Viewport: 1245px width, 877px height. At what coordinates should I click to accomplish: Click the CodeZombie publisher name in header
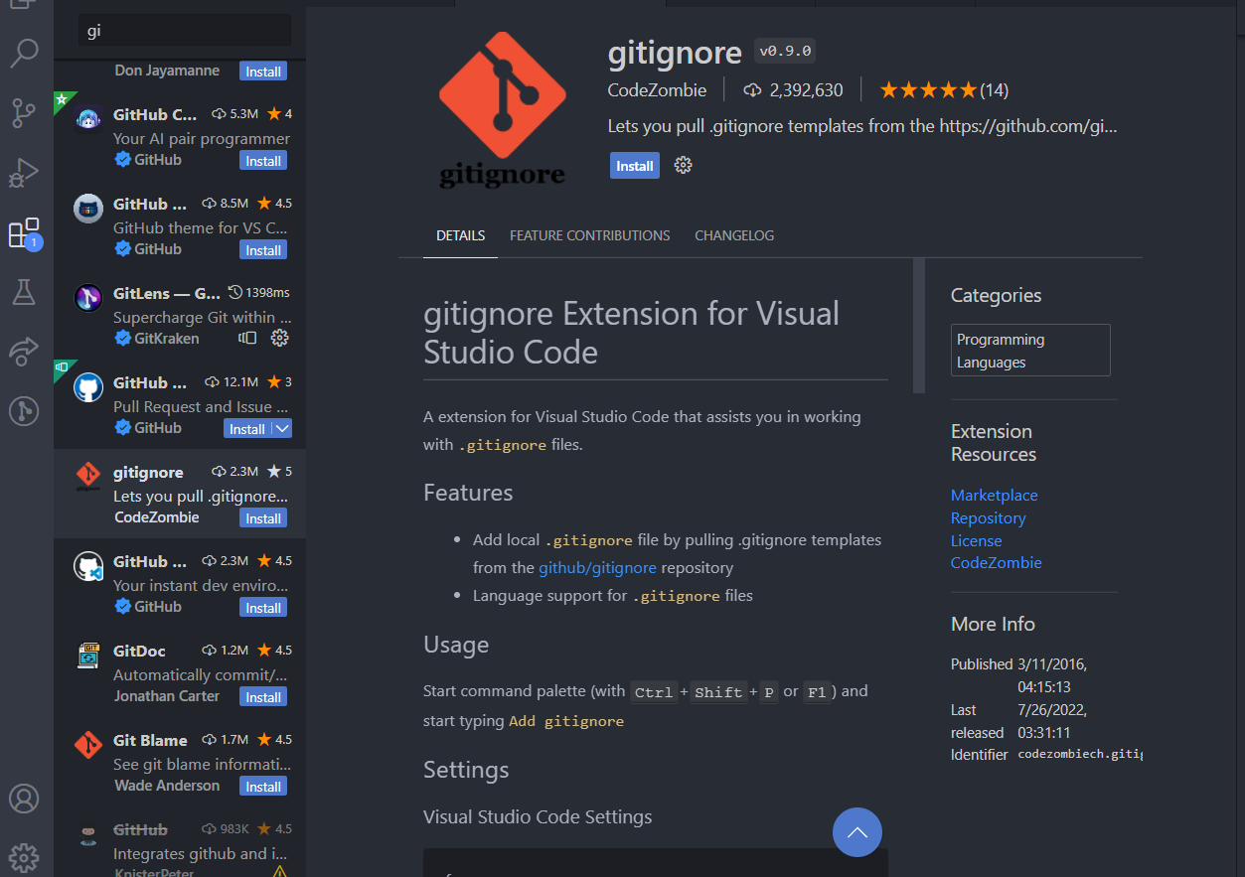coord(658,90)
